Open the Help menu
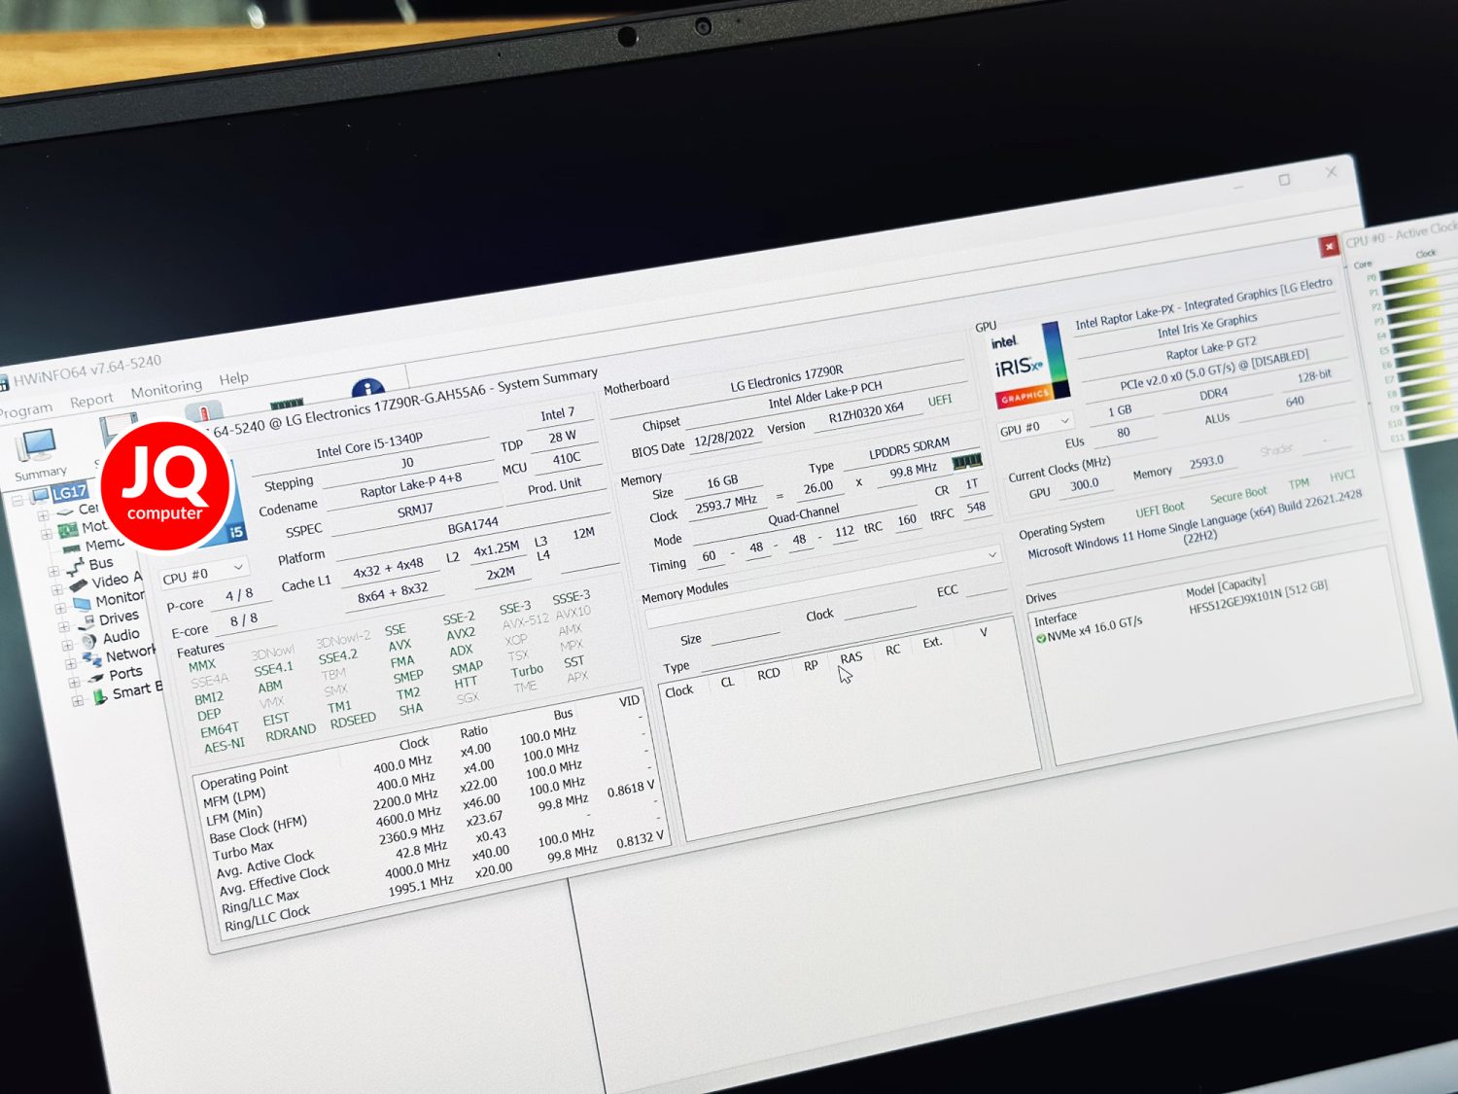The height and width of the screenshot is (1094, 1458). coord(233,377)
